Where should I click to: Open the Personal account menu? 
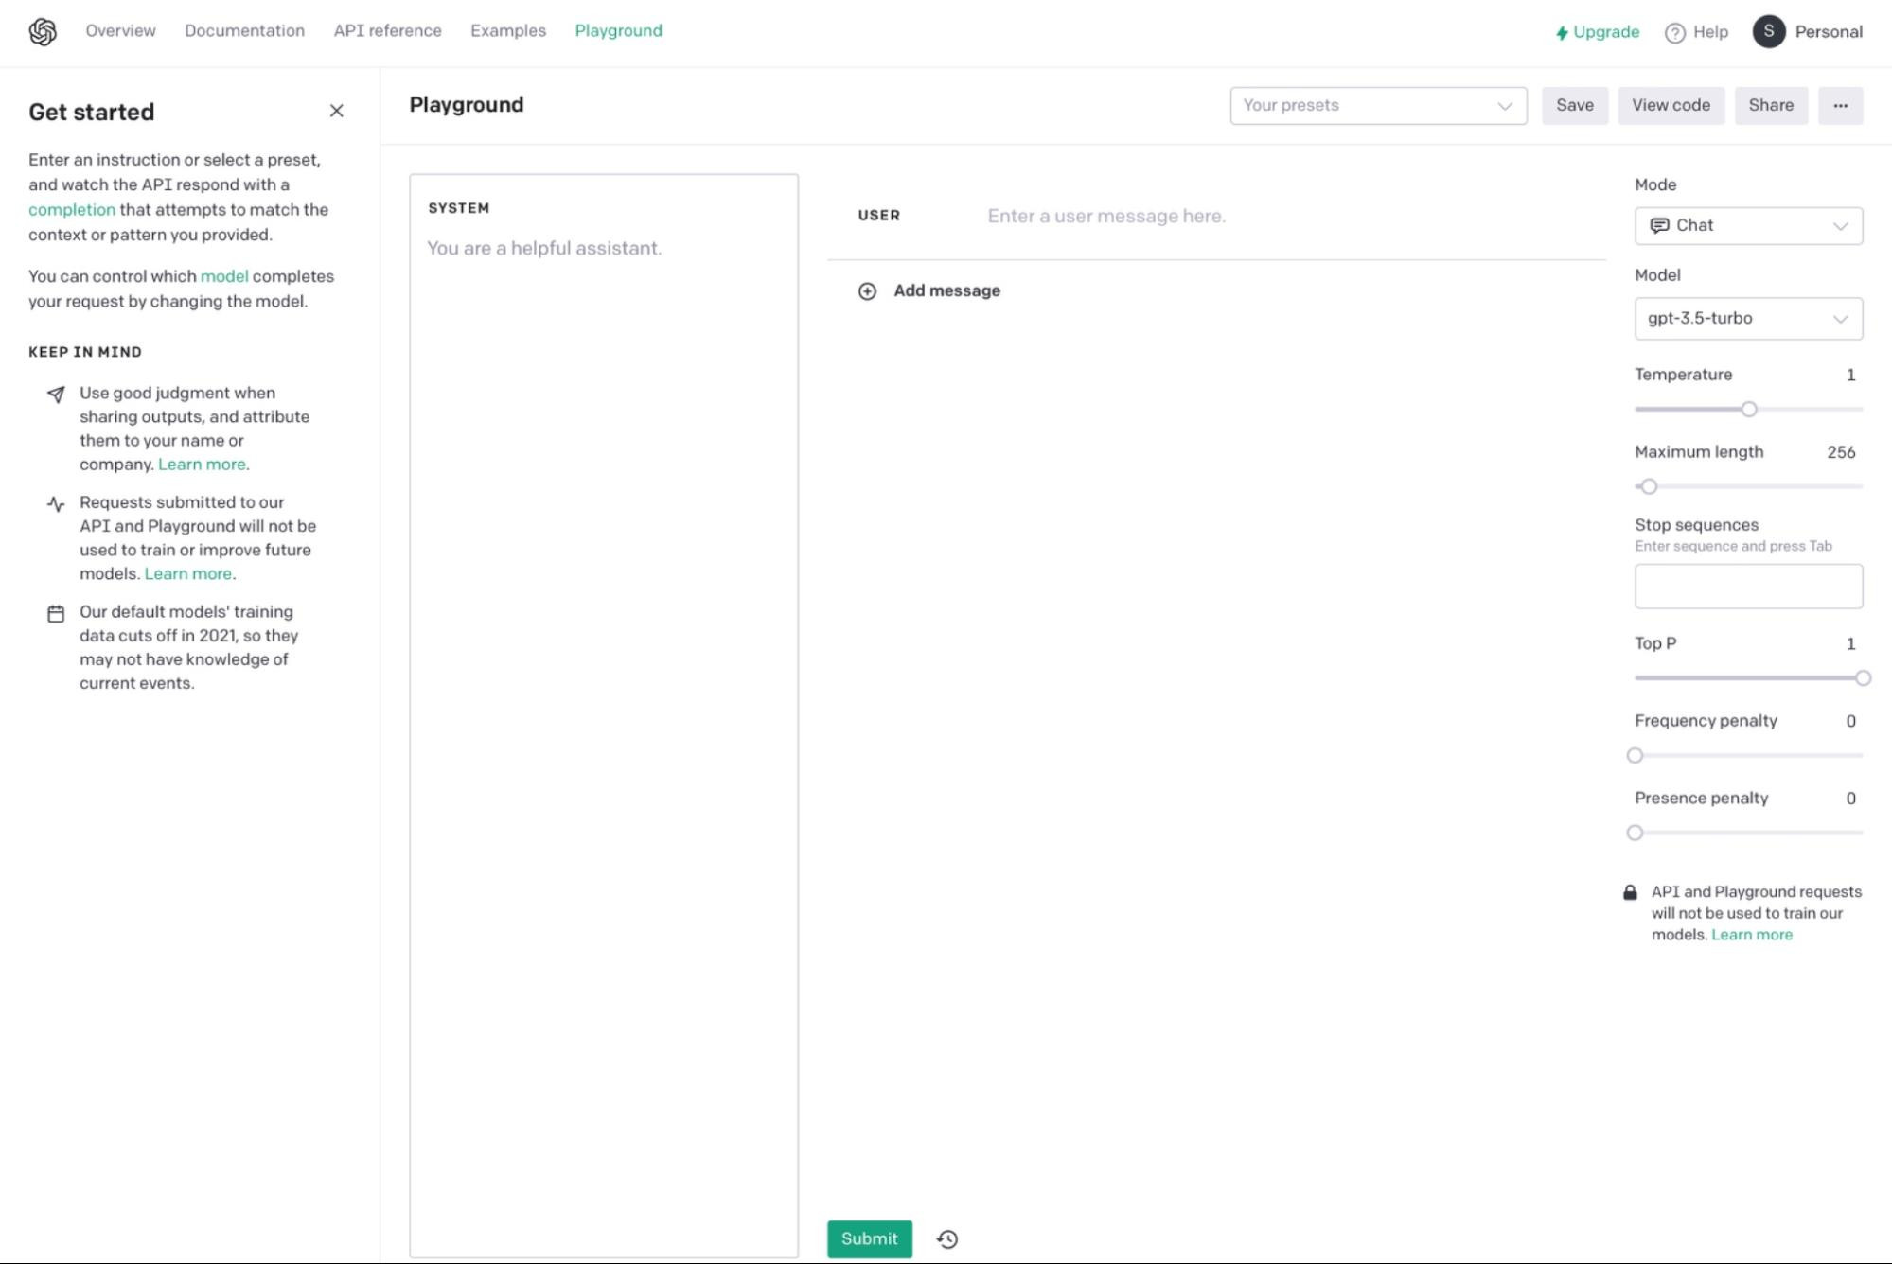click(1829, 32)
